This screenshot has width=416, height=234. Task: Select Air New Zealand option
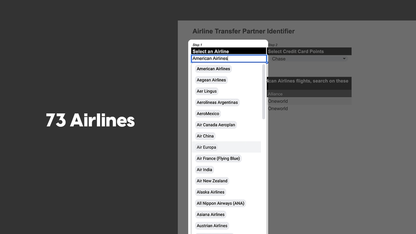coord(212,181)
